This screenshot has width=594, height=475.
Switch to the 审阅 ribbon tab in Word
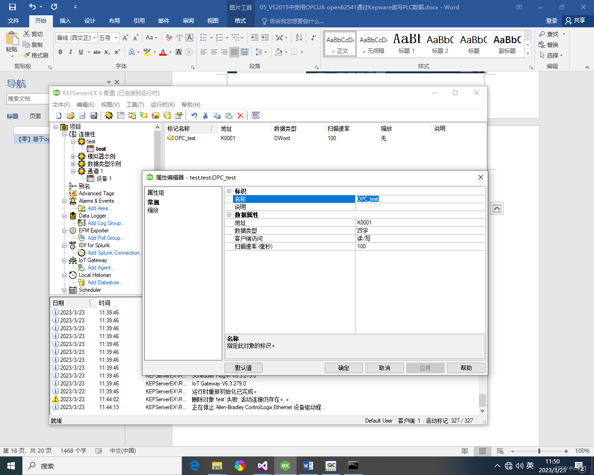coord(188,21)
